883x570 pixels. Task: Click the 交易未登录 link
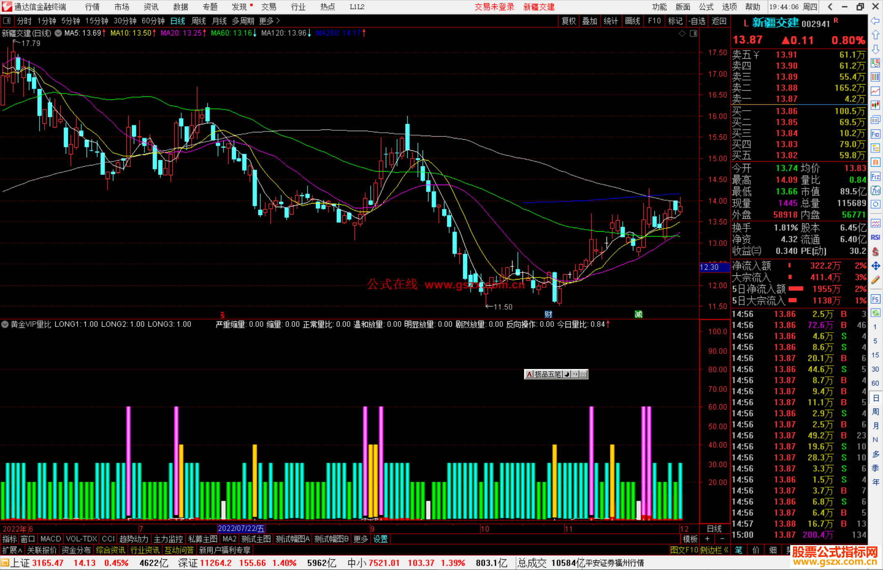494,7
